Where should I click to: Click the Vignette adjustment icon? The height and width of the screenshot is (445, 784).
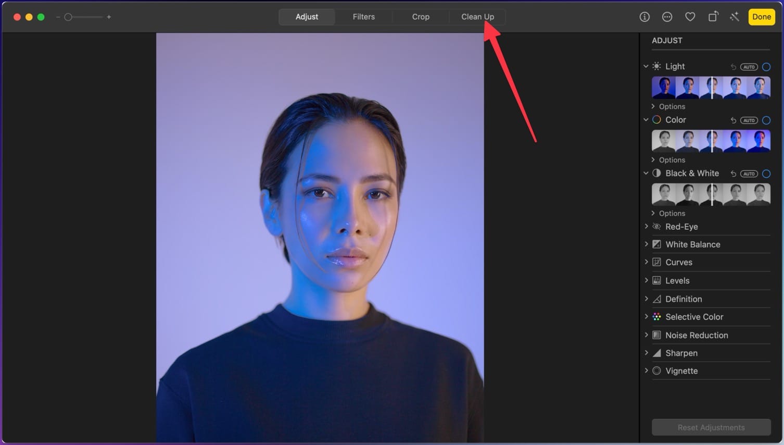[656, 370]
